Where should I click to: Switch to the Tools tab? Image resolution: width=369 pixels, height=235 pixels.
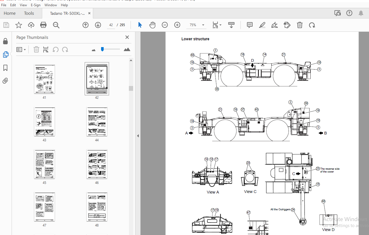pos(29,13)
